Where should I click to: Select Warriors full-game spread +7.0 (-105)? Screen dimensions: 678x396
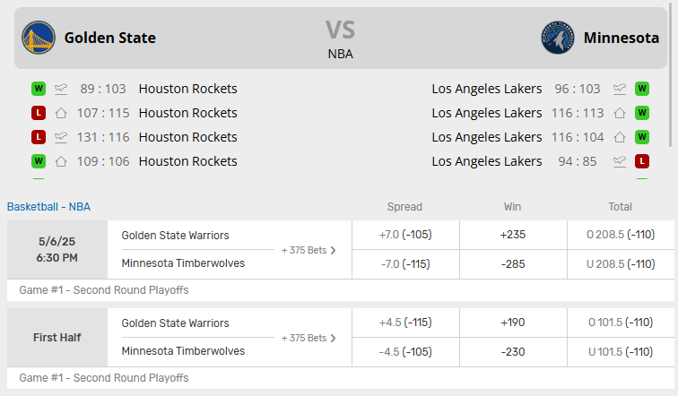coord(405,235)
